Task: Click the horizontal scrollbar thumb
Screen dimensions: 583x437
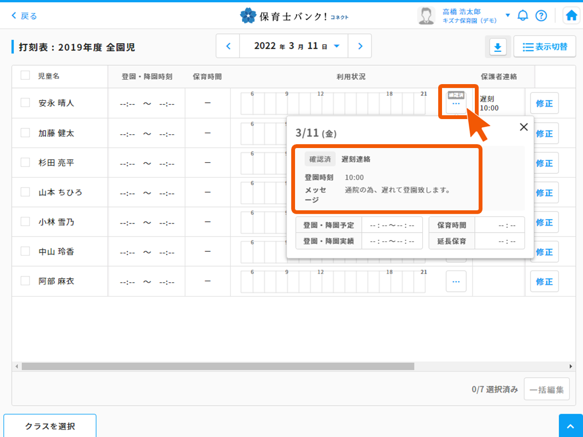Action: tap(217, 366)
